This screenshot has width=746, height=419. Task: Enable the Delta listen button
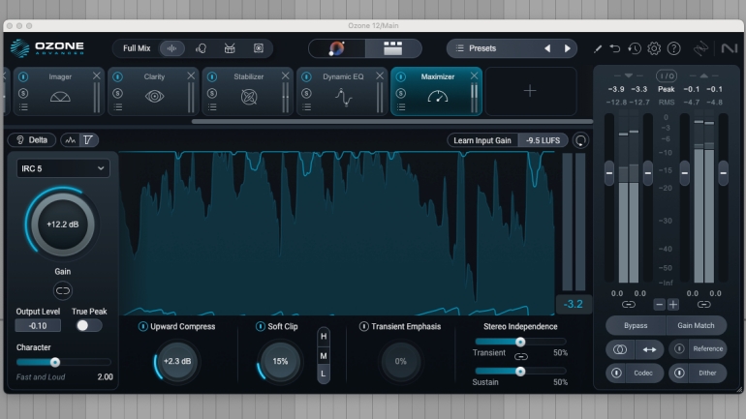pos(32,140)
